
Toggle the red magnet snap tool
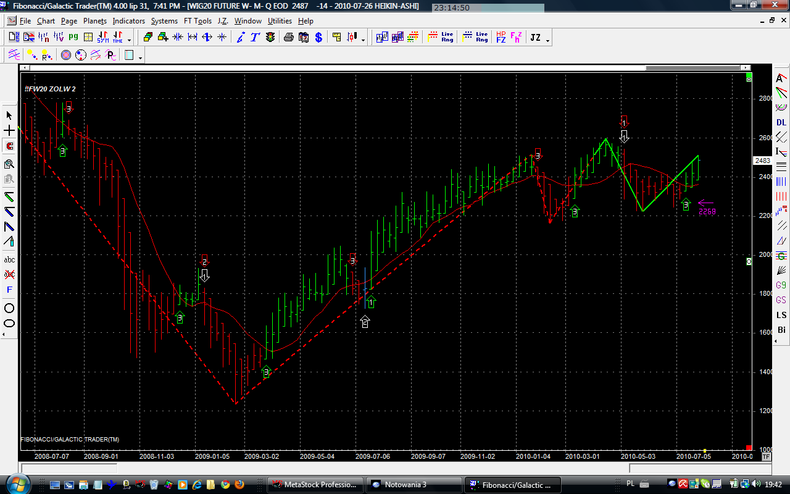pos(9,146)
